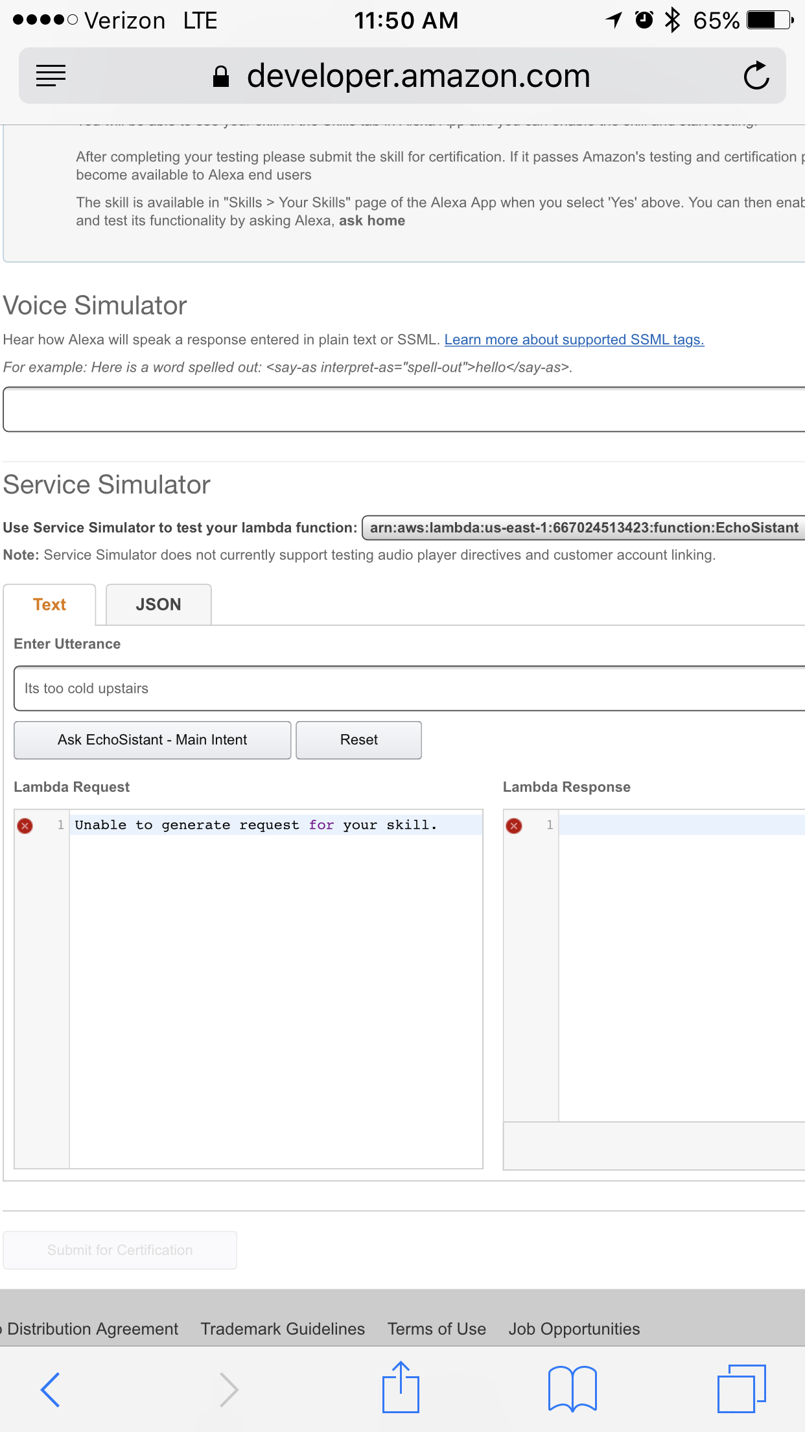Open the Terms of Use footer link
This screenshot has width=805, height=1432.
(437, 1329)
